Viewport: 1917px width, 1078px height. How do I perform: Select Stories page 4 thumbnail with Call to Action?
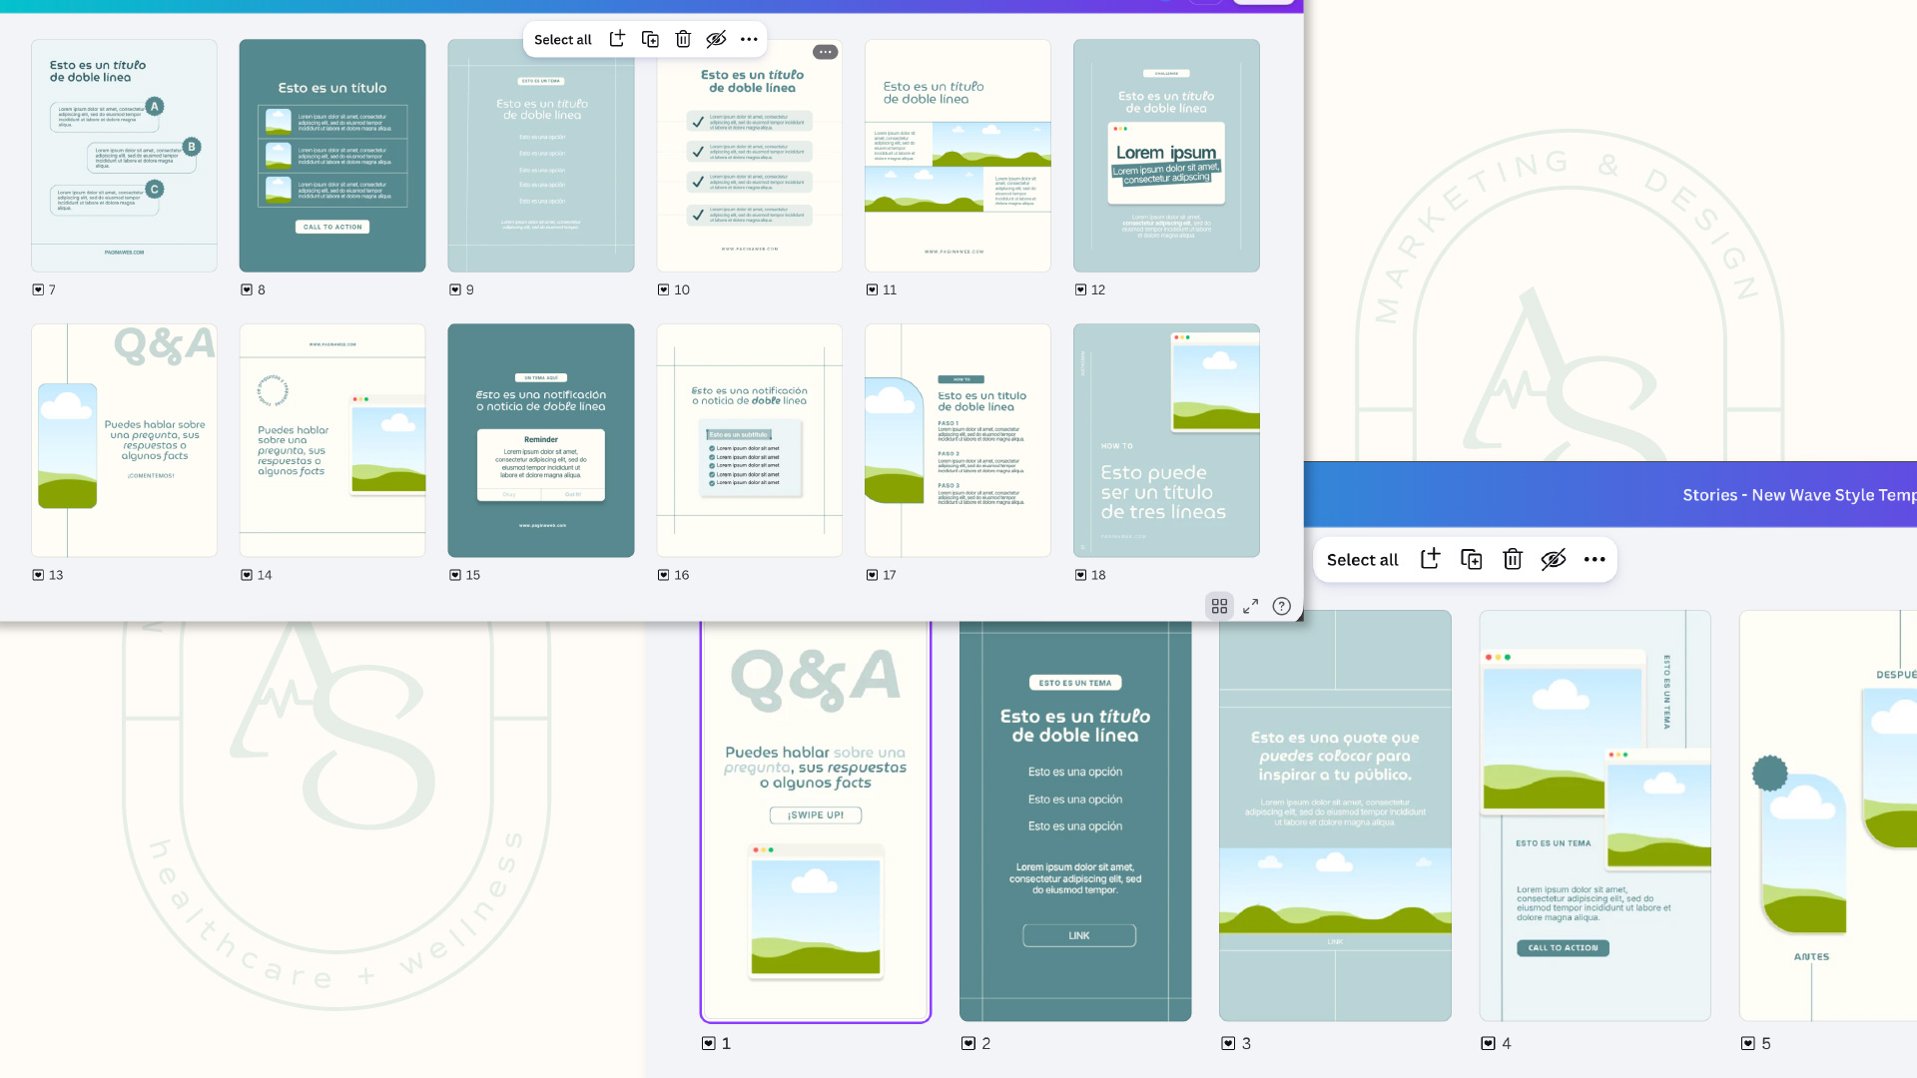pos(1595,815)
